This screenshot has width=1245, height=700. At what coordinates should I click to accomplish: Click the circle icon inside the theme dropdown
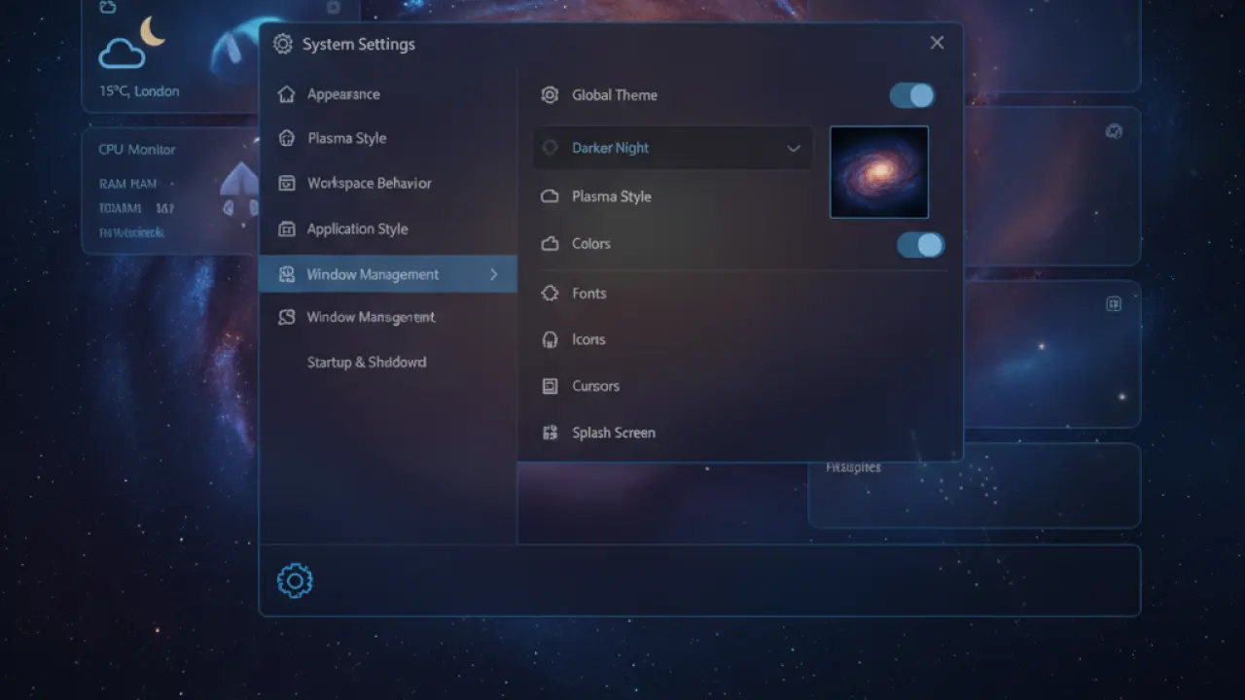pyautogui.click(x=550, y=148)
